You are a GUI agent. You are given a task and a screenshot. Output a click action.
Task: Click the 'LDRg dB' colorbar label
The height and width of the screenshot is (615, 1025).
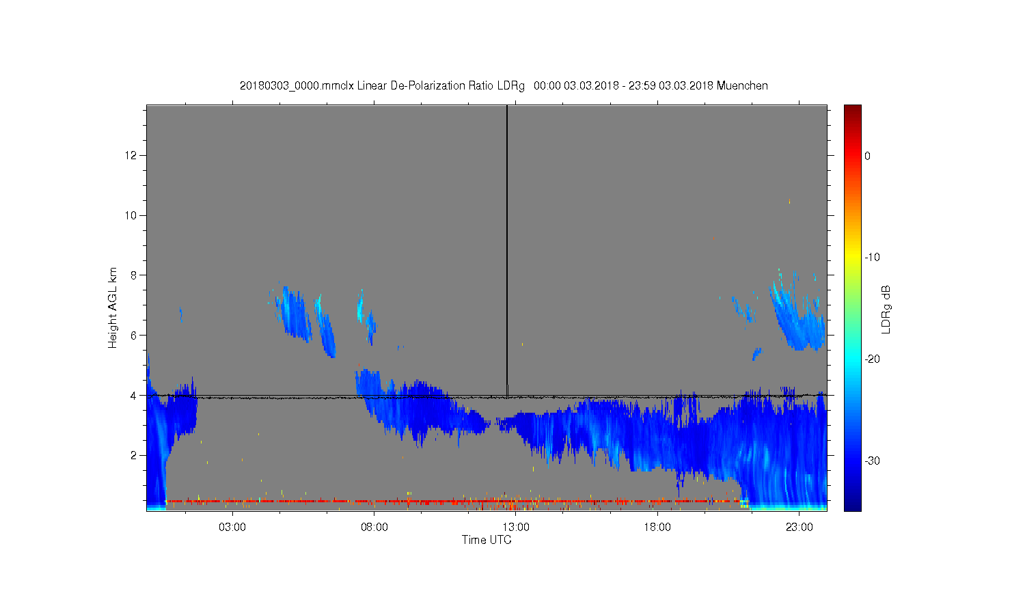(x=886, y=309)
